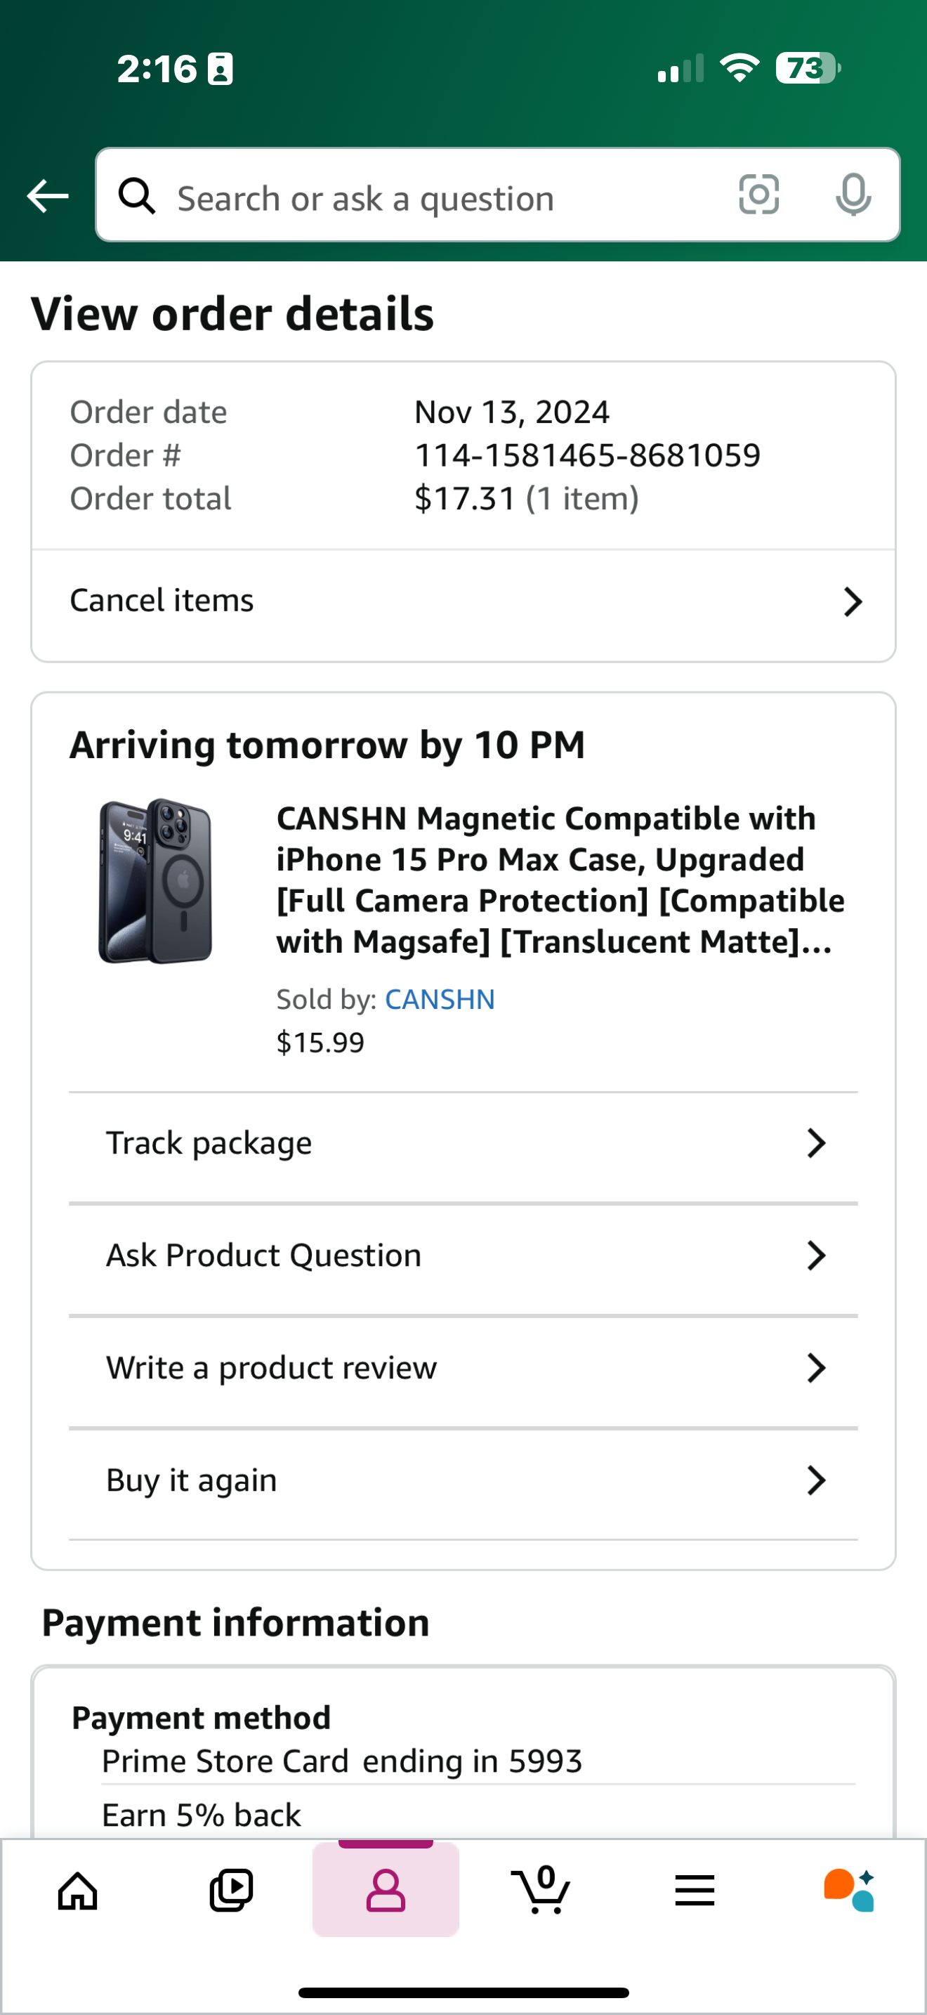Tap the Track package row label
Viewport: 927px width, 2015px height.
[x=209, y=1144]
